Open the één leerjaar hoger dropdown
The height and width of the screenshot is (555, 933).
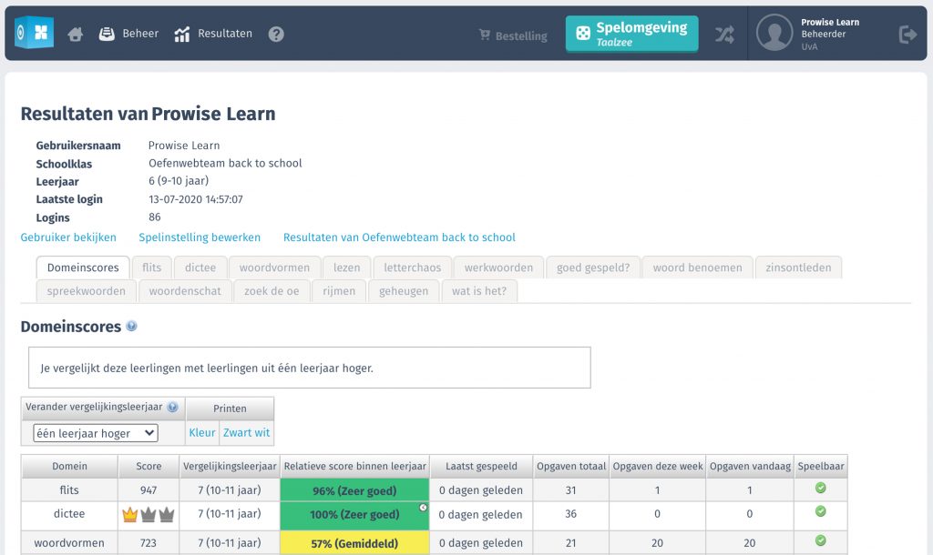tap(96, 433)
